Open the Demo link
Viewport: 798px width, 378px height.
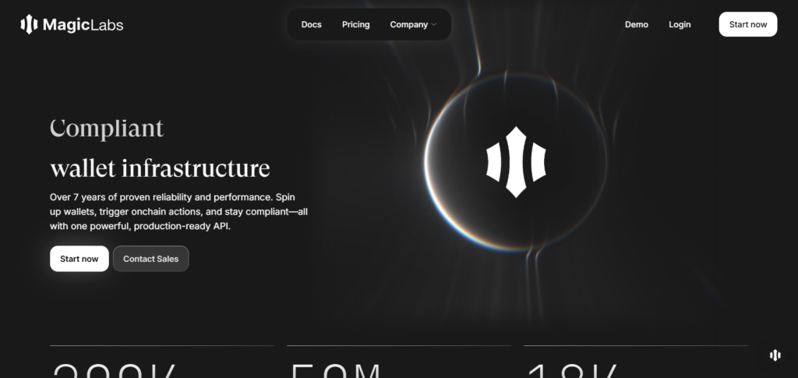[x=636, y=24]
